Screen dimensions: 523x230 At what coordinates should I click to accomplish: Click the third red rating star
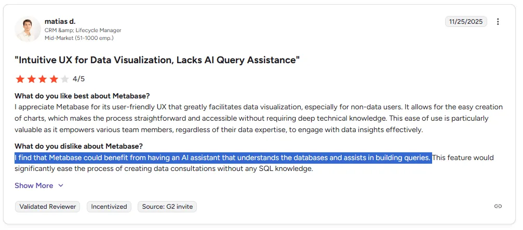click(x=43, y=79)
